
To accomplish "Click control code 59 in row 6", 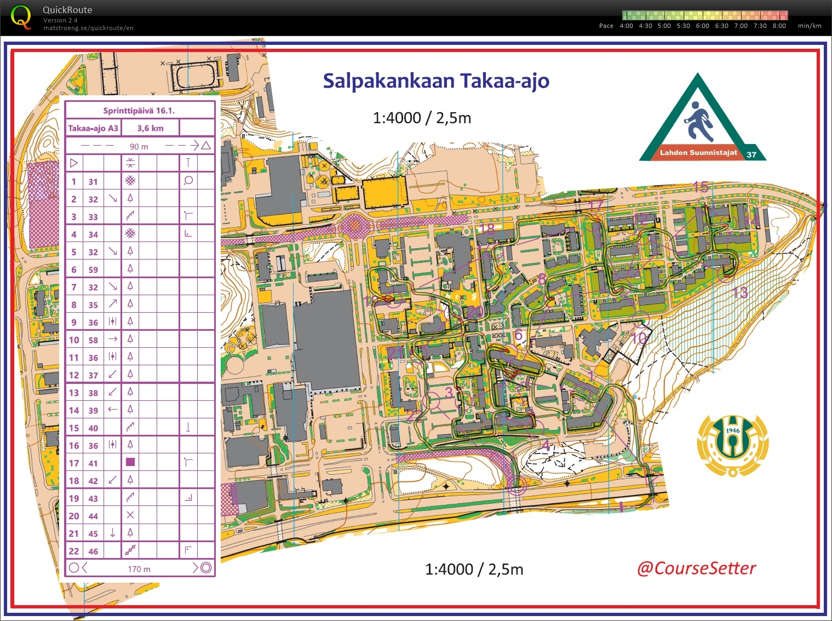I will [x=93, y=269].
